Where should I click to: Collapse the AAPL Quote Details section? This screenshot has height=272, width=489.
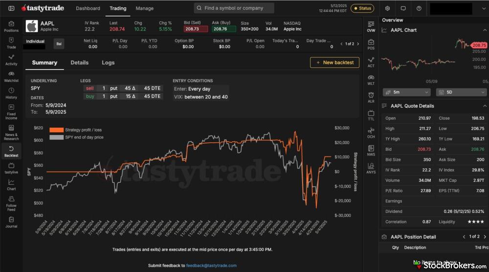click(x=485, y=106)
